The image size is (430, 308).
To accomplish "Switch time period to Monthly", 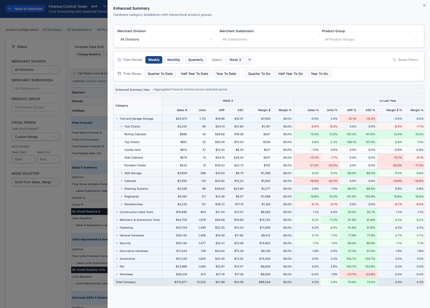I will click(x=174, y=60).
